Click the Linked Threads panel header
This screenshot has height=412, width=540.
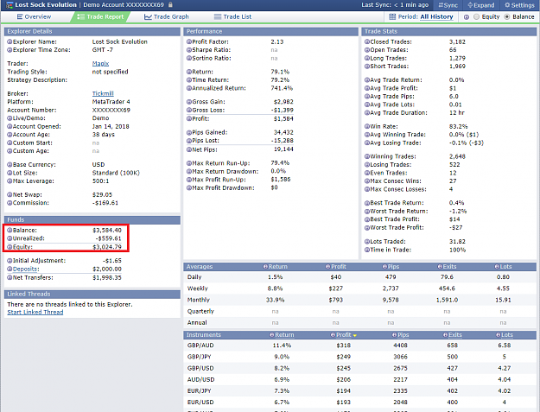click(x=92, y=294)
